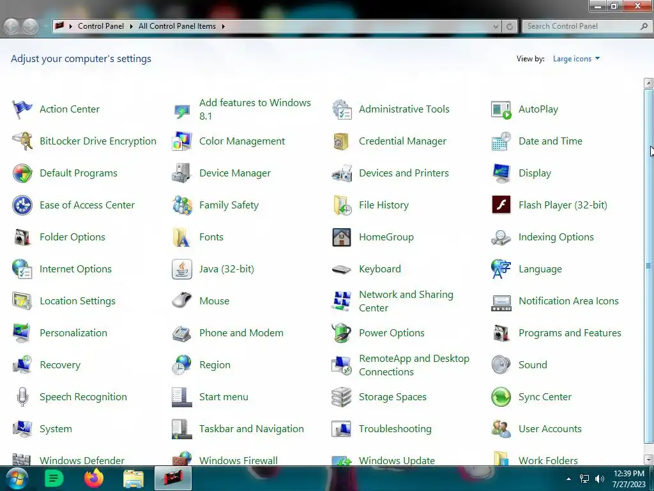654x491 pixels.
Task: Launch Firefox from the taskbar
Action: pos(94,478)
